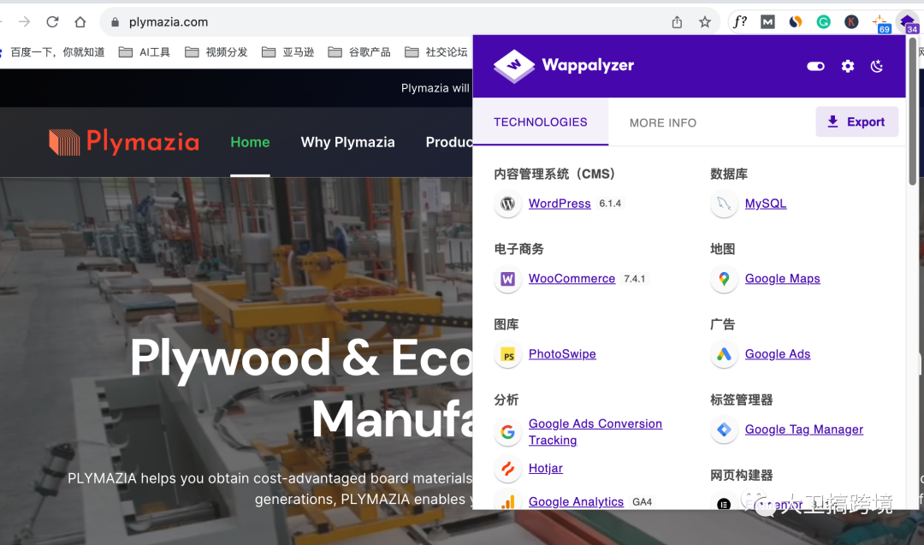Click the GA4 version badge
This screenshot has height=545, width=924.
coord(642,502)
